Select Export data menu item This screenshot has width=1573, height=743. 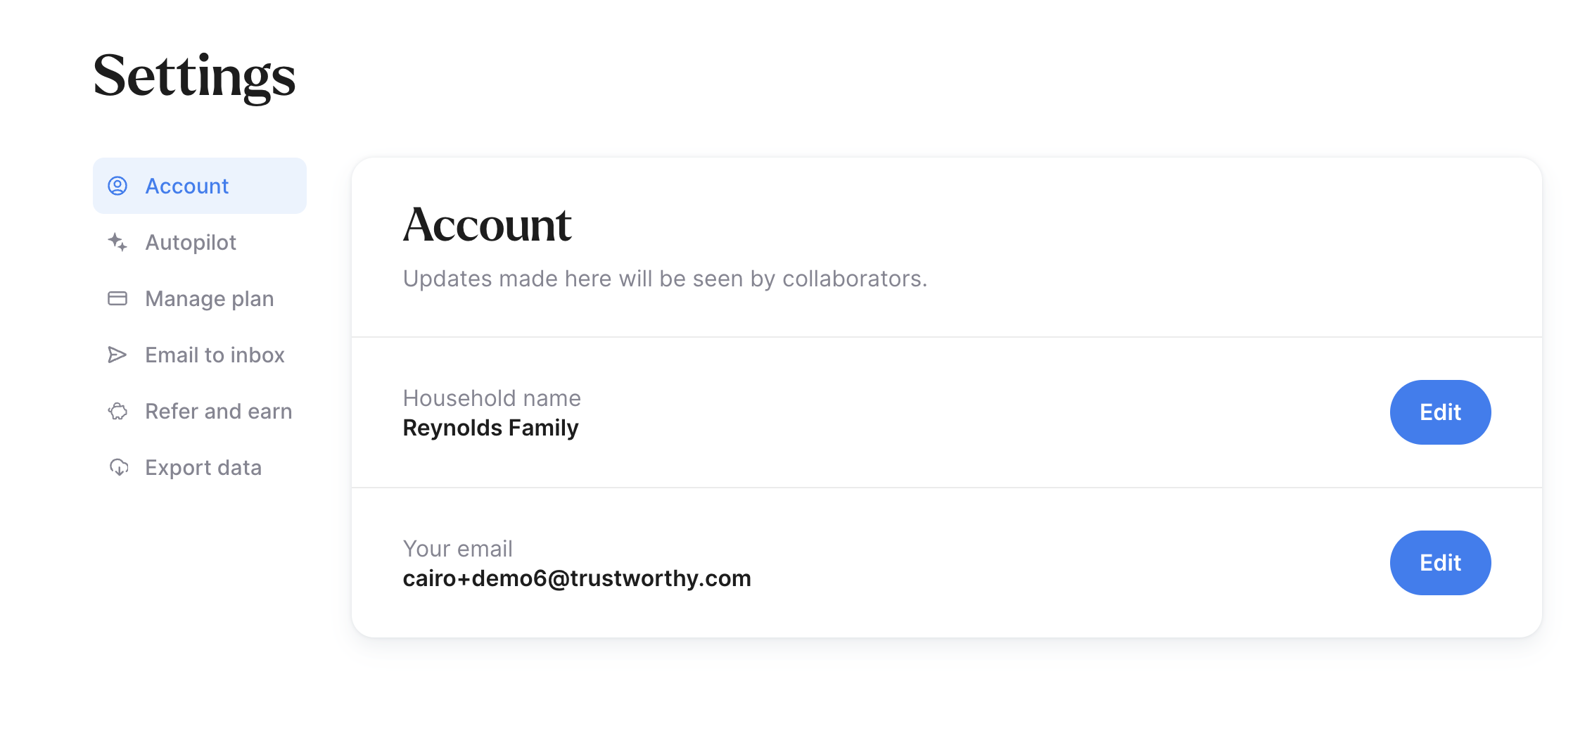pos(200,467)
